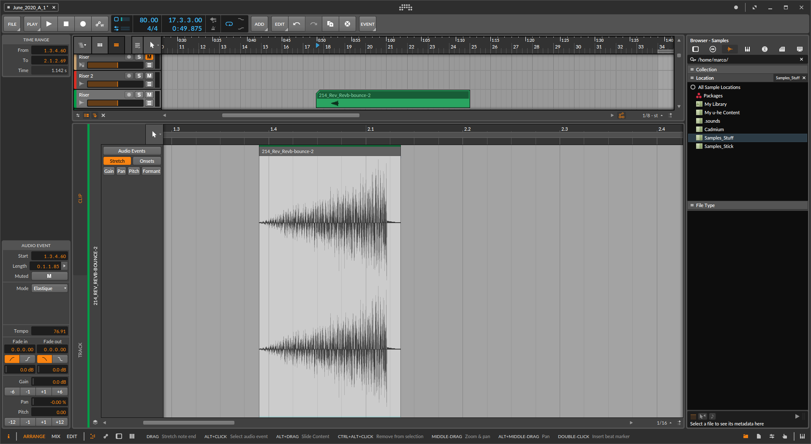The width and height of the screenshot is (811, 444).
Task: Arm global record with the circle button
Action: (x=83, y=24)
